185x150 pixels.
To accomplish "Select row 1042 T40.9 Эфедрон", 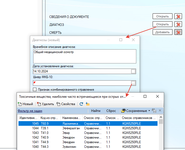I will coord(88,137).
